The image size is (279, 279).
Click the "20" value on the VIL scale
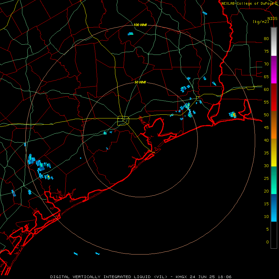pyautogui.click(x=266, y=191)
